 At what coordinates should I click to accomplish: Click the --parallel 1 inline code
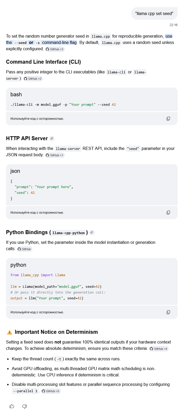(25, 391)
